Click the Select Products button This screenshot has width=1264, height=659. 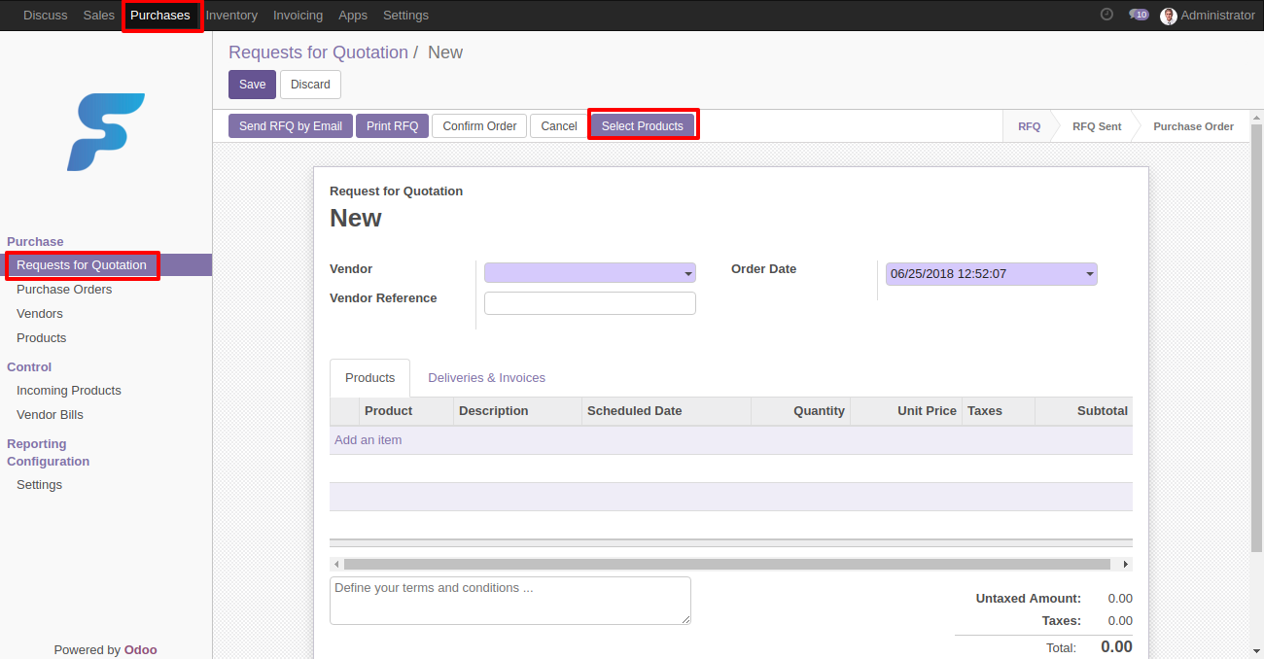pos(643,126)
